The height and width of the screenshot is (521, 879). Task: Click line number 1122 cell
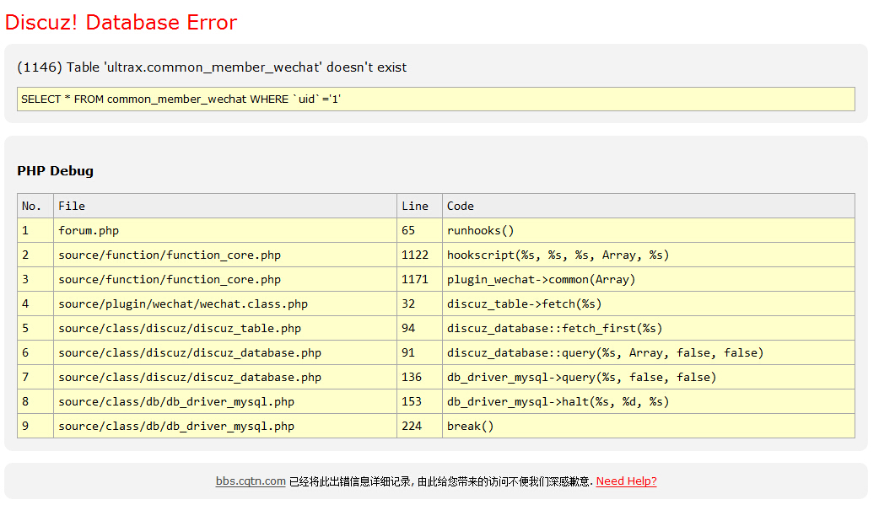pyautogui.click(x=419, y=255)
